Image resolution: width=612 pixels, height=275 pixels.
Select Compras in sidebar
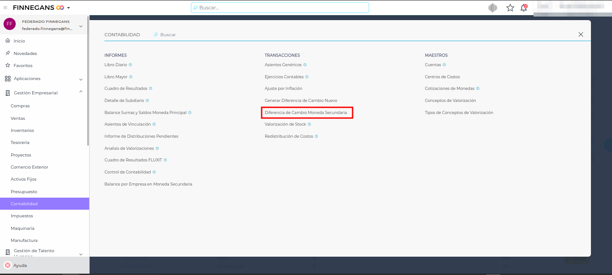pyautogui.click(x=20, y=106)
